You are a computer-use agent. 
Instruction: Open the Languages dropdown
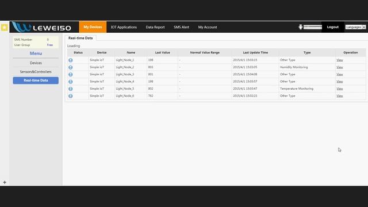click(x=355, y=27)
